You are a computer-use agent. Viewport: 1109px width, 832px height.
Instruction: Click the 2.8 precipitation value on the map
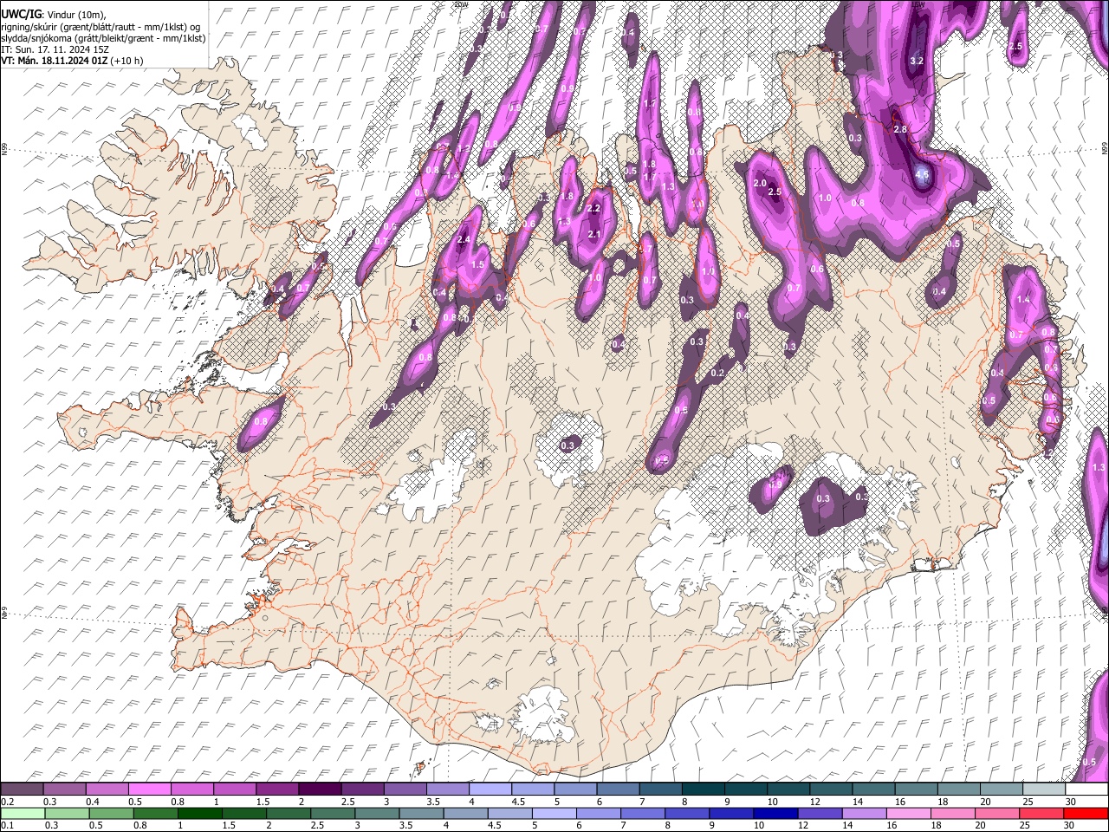(899, 129)
